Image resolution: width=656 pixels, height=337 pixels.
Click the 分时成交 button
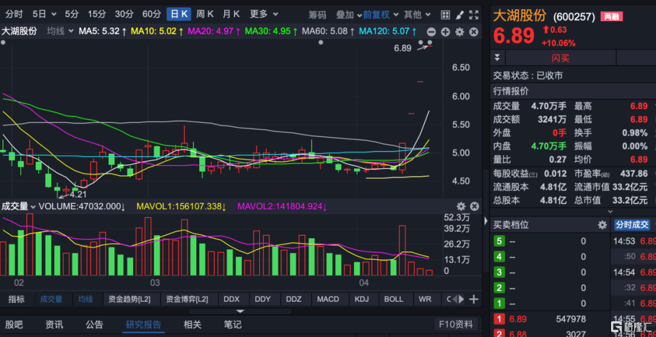632,225
